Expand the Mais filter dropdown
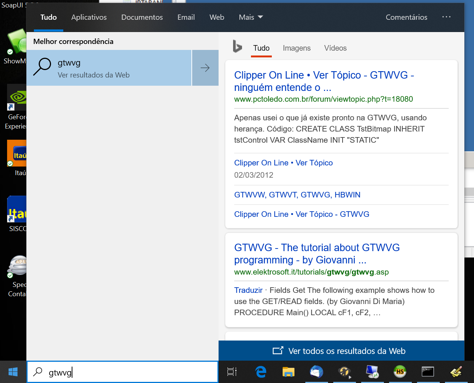Viewport: 474px width, 383px height. pyautogui.click(x=251, y=17)
